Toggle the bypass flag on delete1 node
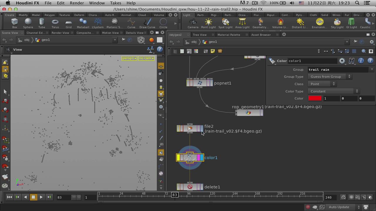This screenshot has height=211, width=376. (178, 187)
